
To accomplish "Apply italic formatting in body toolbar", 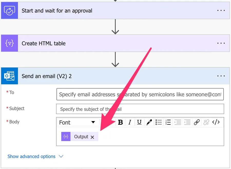I will pyautogui.click(x=130, y=122).
